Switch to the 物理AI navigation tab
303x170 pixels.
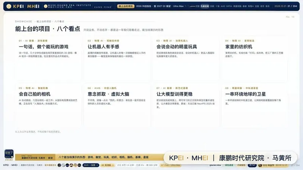(251, 6)
